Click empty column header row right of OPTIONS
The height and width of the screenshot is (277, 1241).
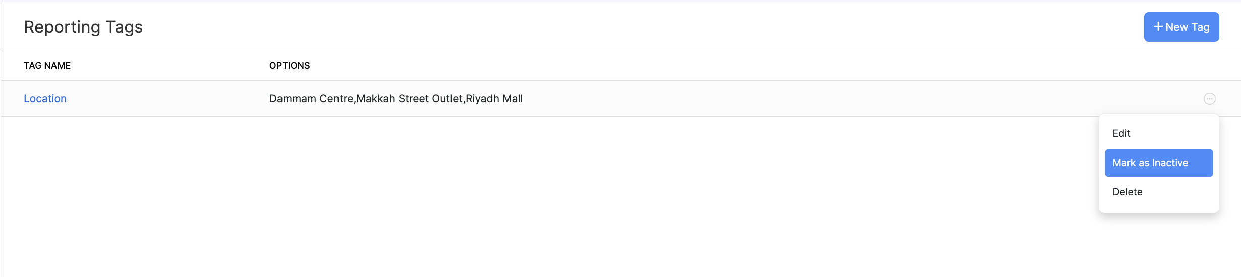pyautogui.click(x=706, y=66)
